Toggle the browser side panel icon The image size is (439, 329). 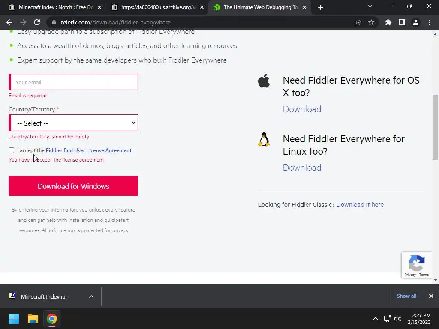coord(402,22)
